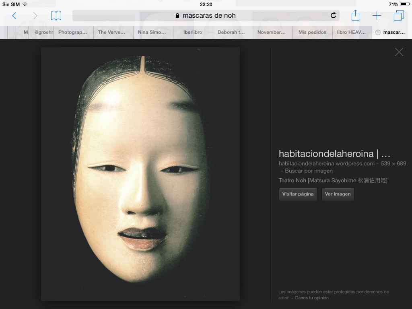Add a new tab with plus icon
Viewport: 412px width, 309px height.
[x=377, y=16]
